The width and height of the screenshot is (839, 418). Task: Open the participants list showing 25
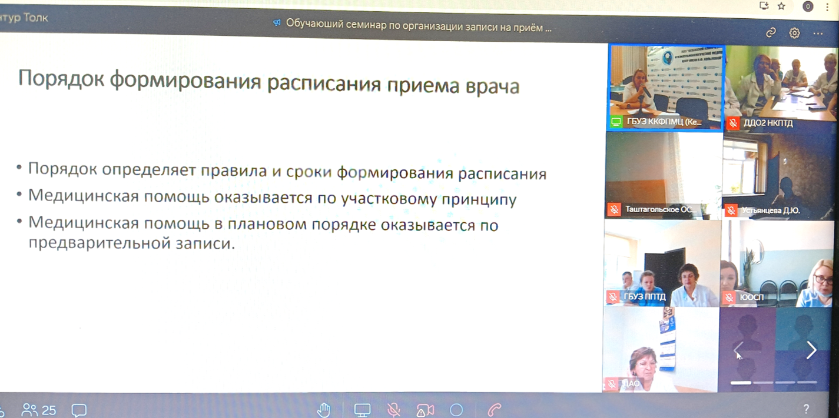39,410
